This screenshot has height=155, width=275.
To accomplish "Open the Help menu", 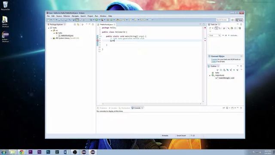I will [110, 16].
